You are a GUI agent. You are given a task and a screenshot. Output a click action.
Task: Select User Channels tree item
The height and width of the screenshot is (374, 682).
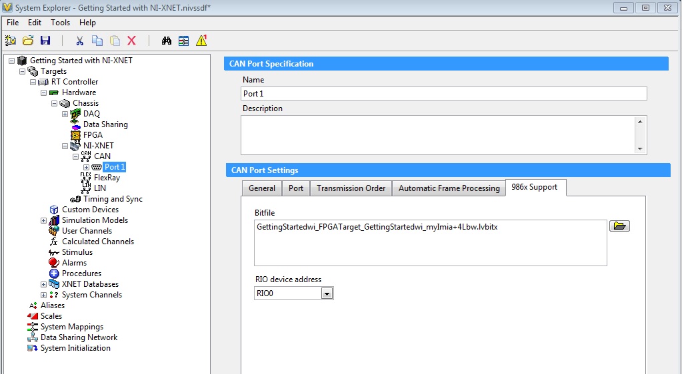click(87, 231)
